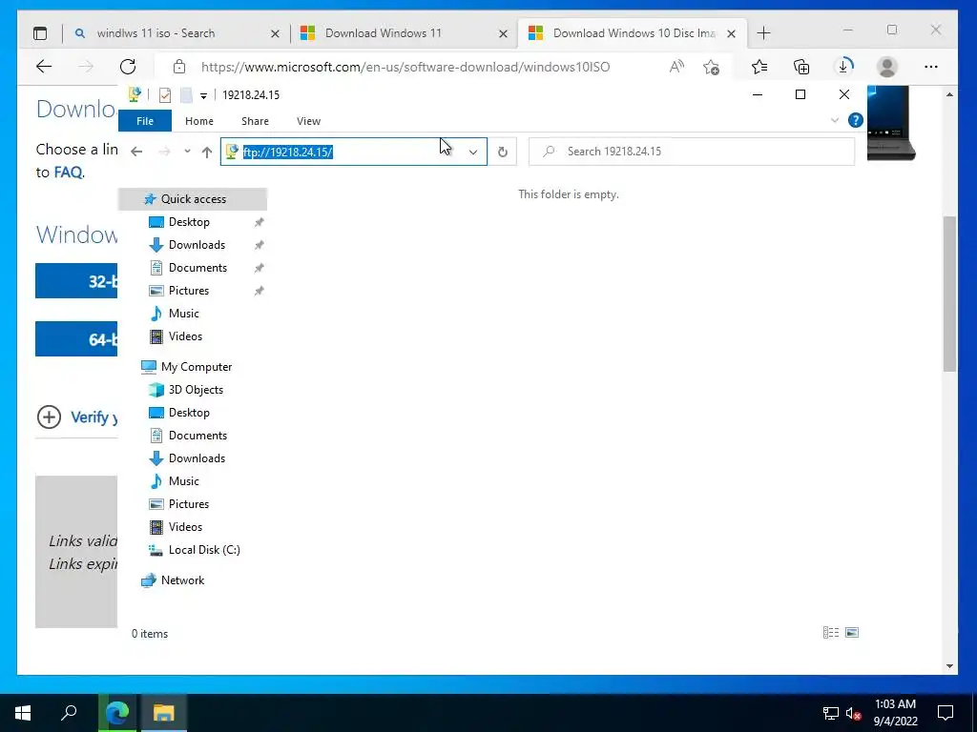This screenshot has width=977, height=732.
Task: Refresh the FTP folder view
Action: coord(502,152)
